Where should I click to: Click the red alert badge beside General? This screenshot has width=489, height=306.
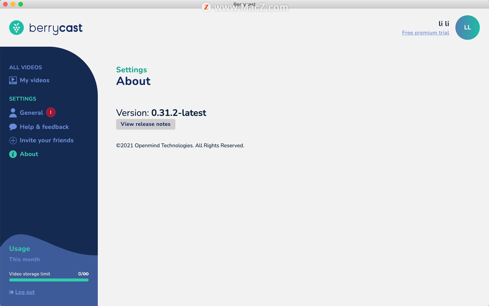click(51, 112)
